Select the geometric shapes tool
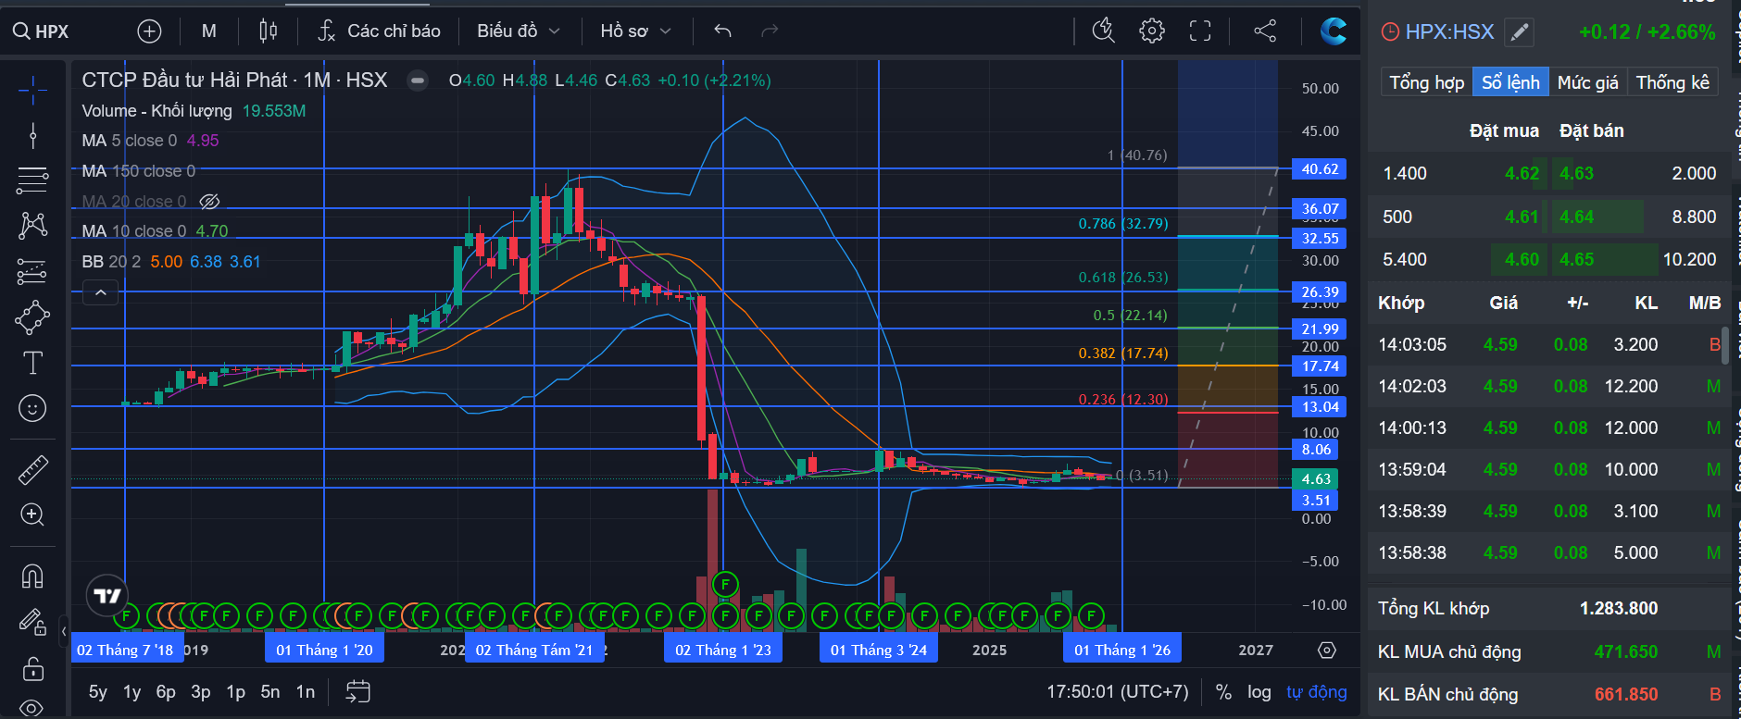The width and height of the screenshot is (1741, 719). click(32, 317)
